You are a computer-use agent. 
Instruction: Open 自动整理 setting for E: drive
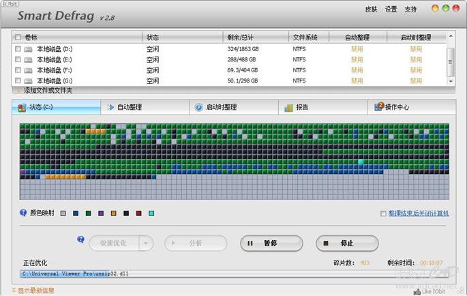tap(357, 59)
